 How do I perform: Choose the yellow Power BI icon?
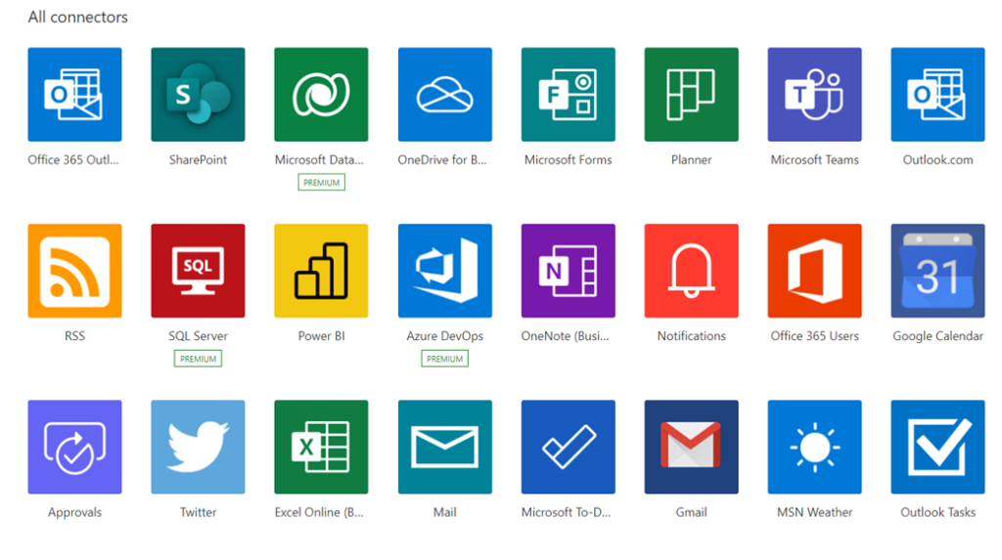pyautogui.click(x=321, y=271)
